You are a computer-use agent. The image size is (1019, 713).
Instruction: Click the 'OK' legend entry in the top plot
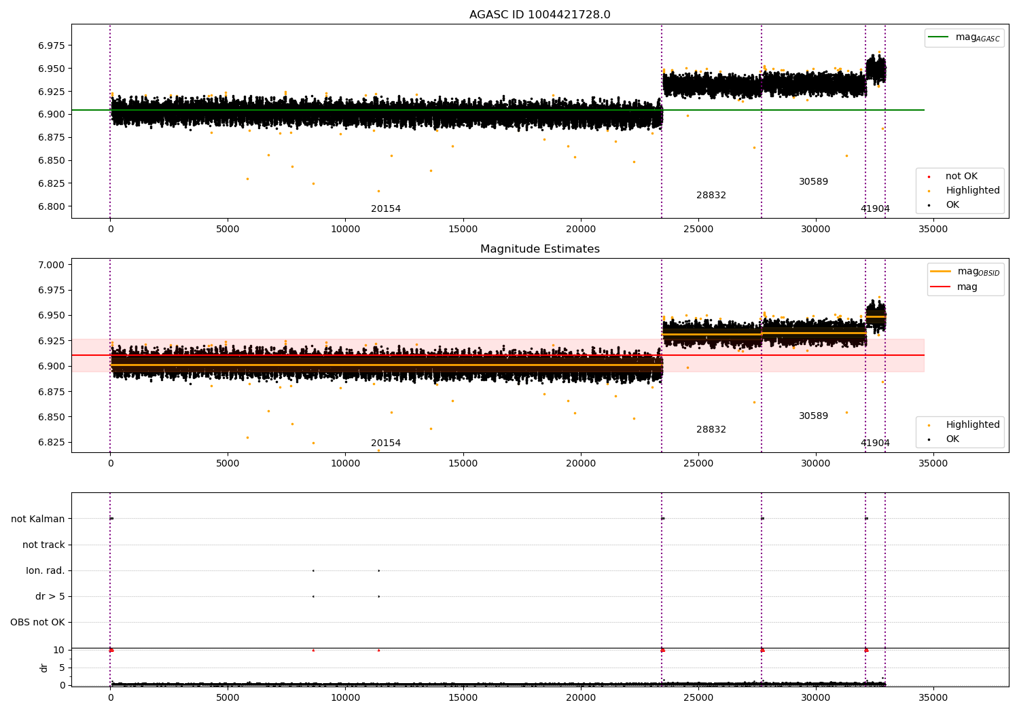click(952, 205)
